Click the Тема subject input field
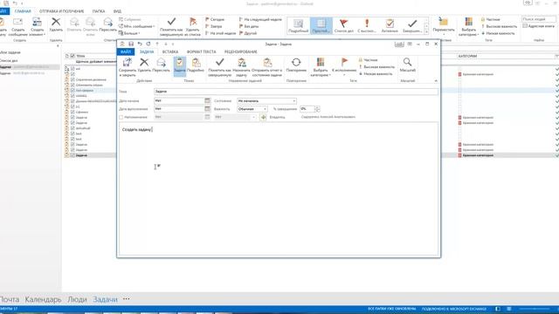This screenshot has width=559, height=314. pos(296,92)
